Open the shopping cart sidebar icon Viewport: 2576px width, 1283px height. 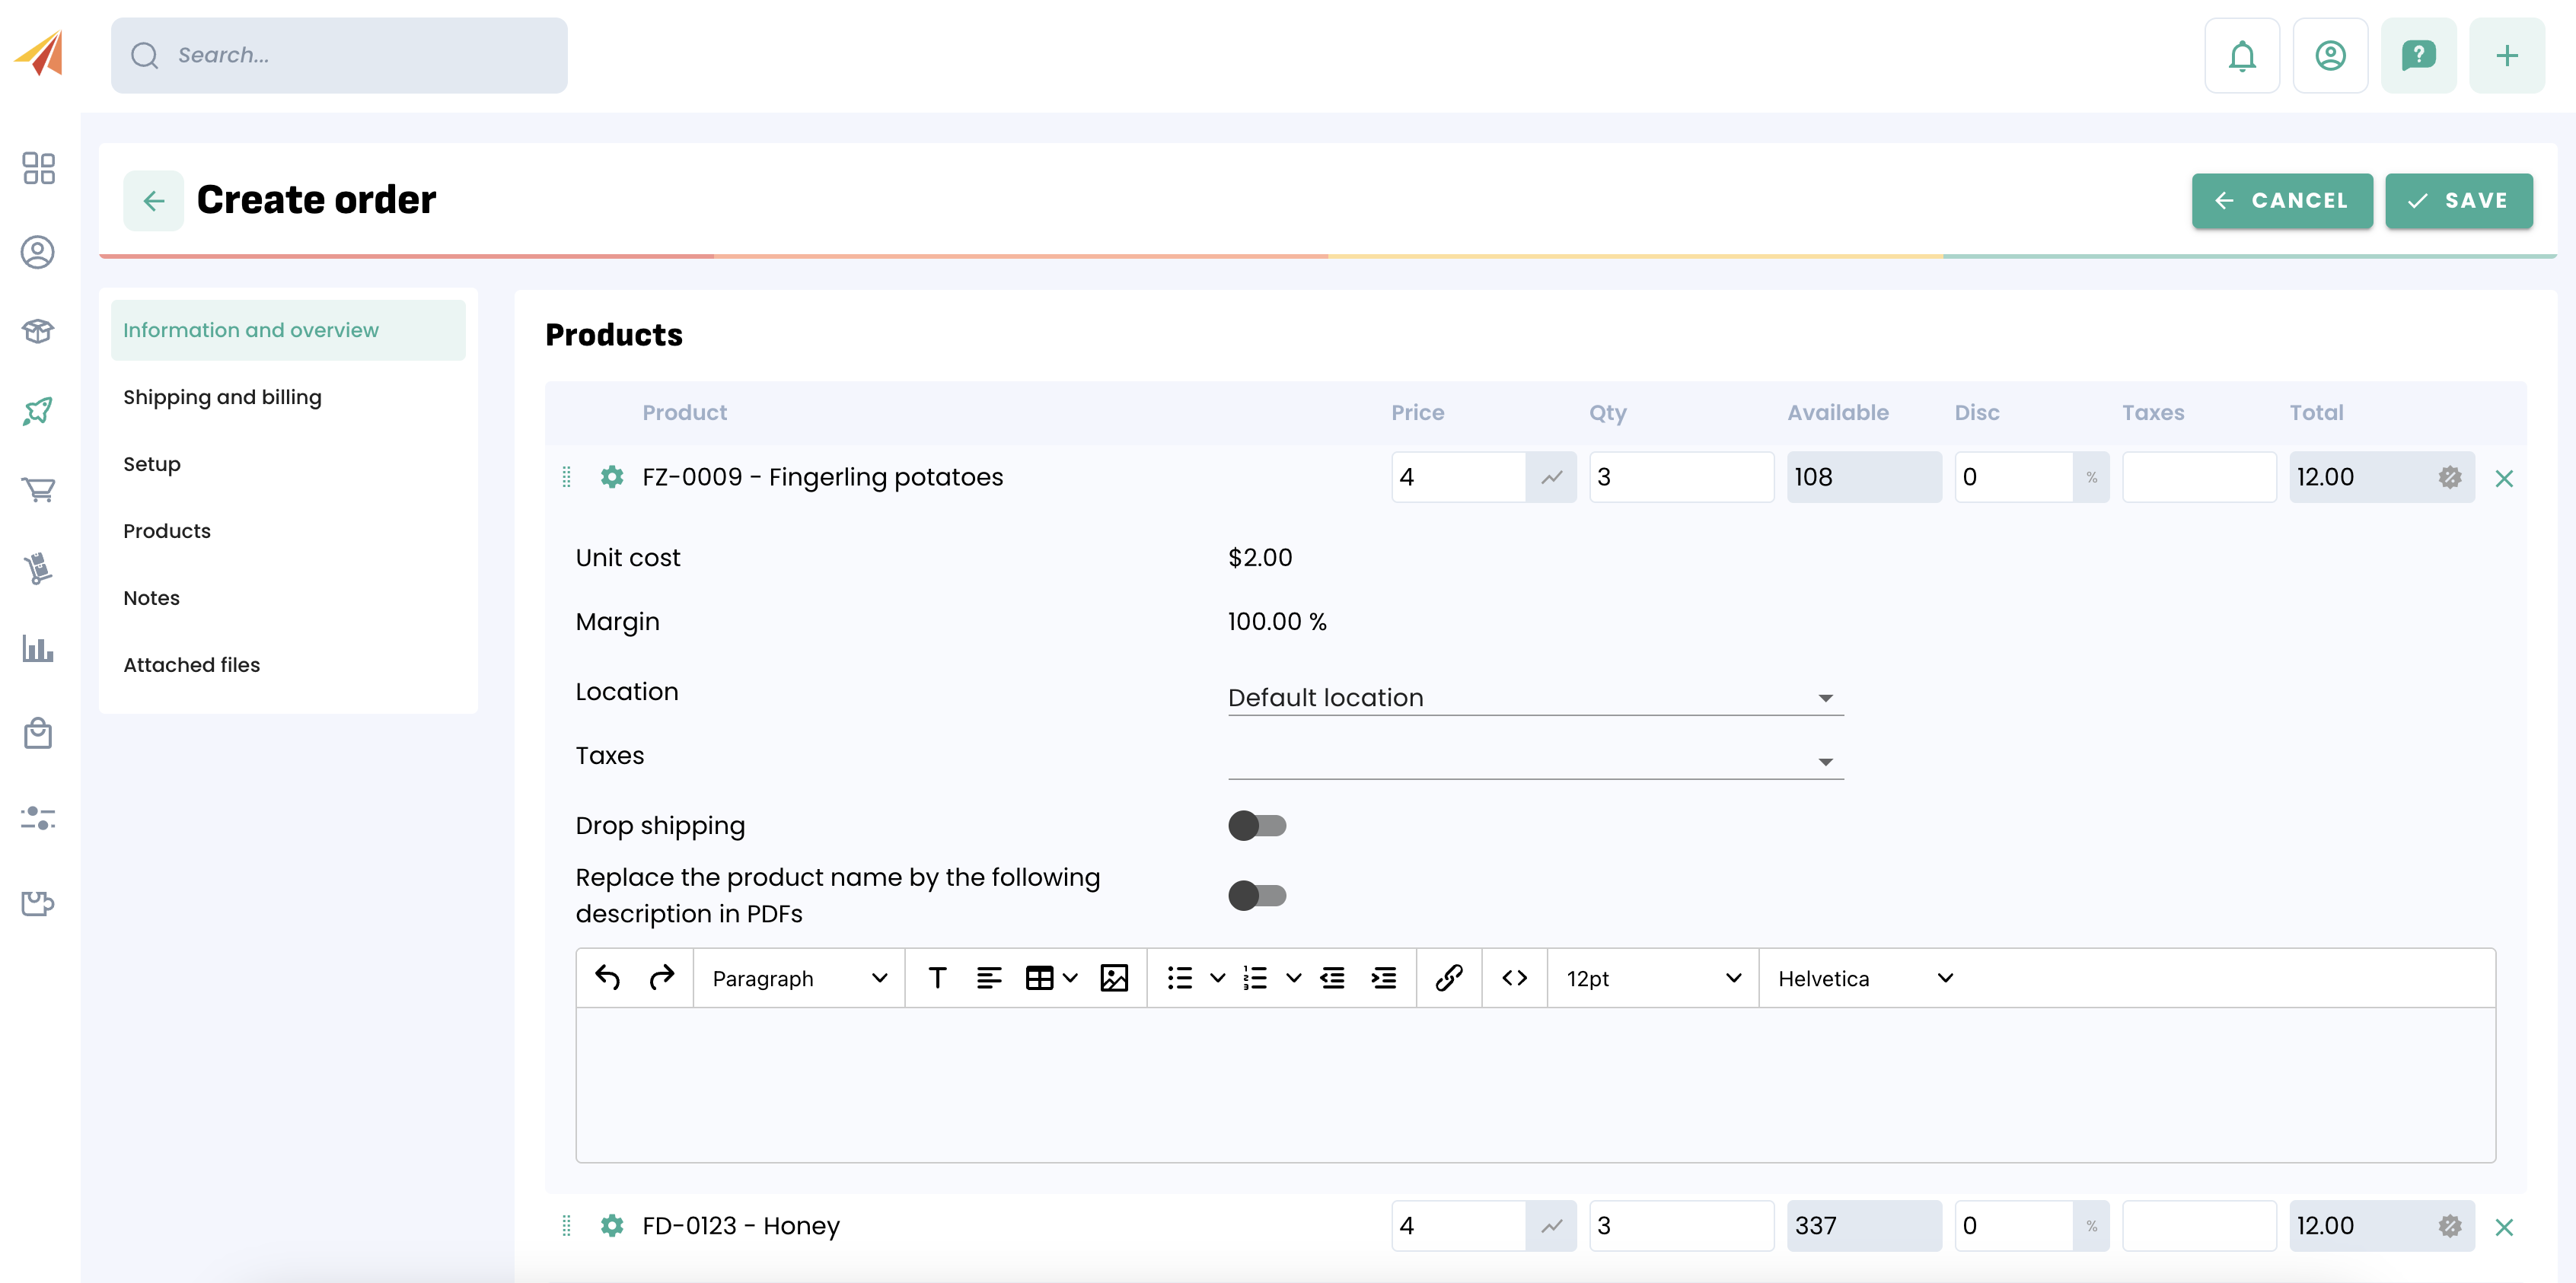(x=38, y=489)
